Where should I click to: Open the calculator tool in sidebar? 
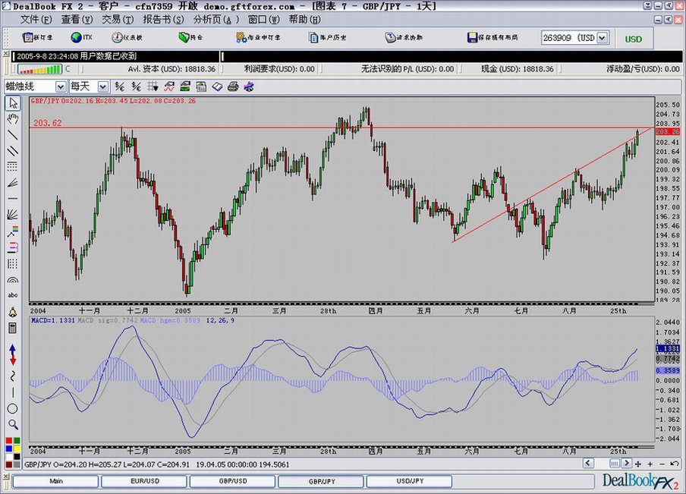[13, 328]
